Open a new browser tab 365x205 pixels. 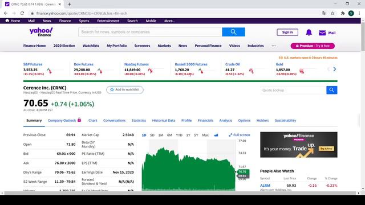pos(70,4)
